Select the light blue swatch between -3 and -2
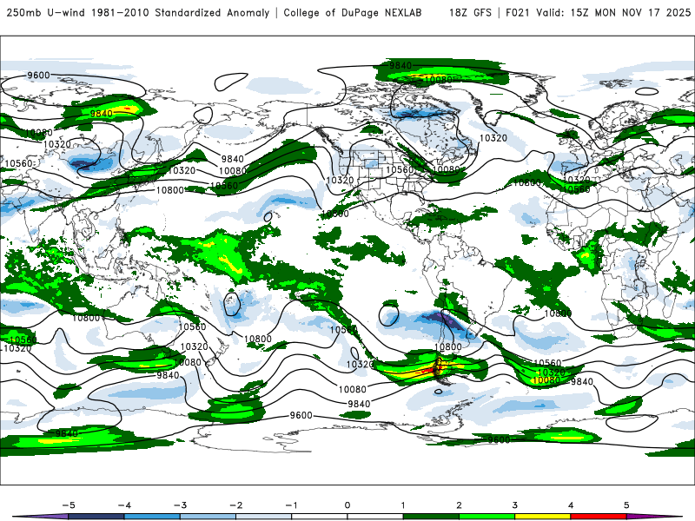 [x=208, y=517]
